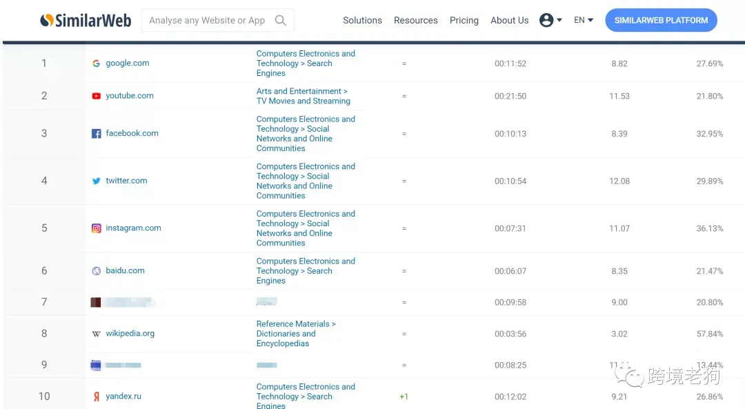This screenshot has height=409, width=745.
Task: Open the EN language dropdown
Action: (x=584, y=20)
